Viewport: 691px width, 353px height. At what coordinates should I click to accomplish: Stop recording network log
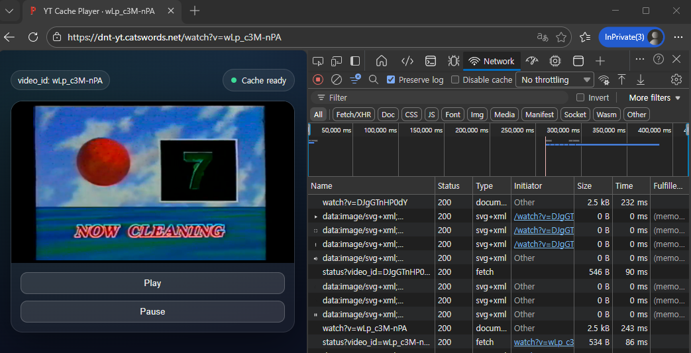pyautogui.click(x=318, y=79)
